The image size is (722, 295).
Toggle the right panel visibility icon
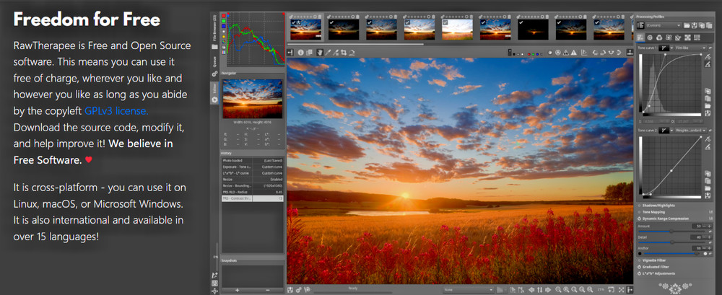pyautogui.click(x=629, y=290)
